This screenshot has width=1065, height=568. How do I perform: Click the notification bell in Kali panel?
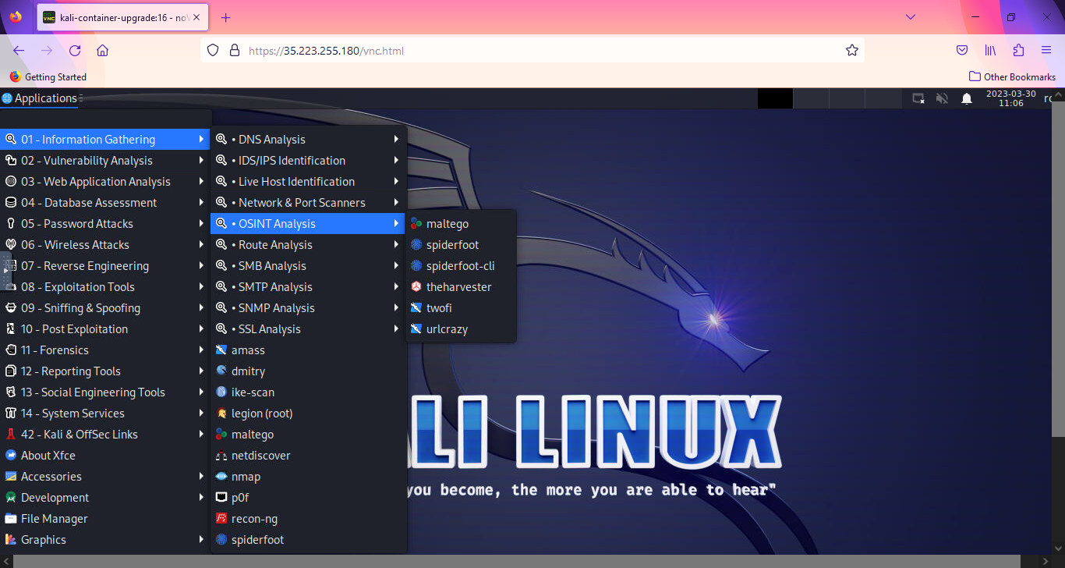(967, 98)
